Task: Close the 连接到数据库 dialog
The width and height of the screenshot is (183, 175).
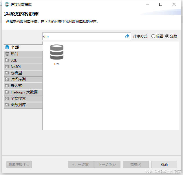Action: click(174, 4)
